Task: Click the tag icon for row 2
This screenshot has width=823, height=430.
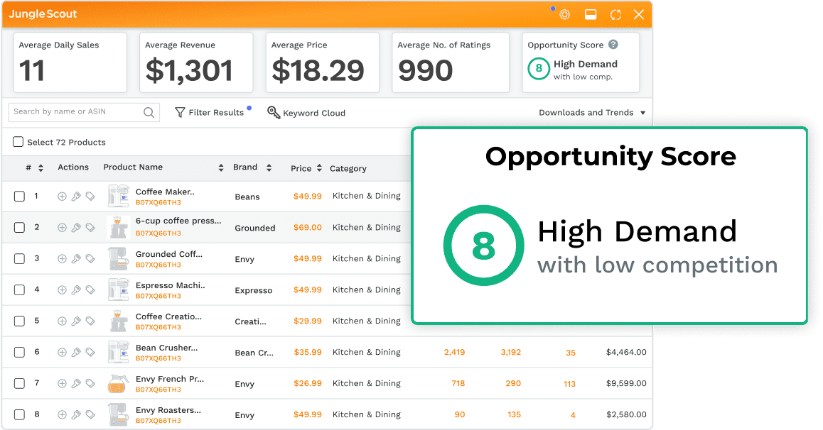Action: (x=90, y=228)
